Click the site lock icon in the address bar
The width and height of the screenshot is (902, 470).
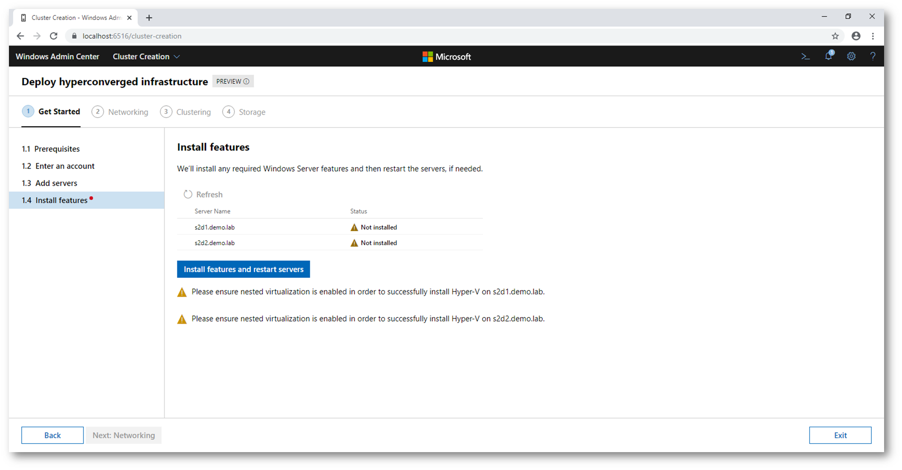pos(74,36)
